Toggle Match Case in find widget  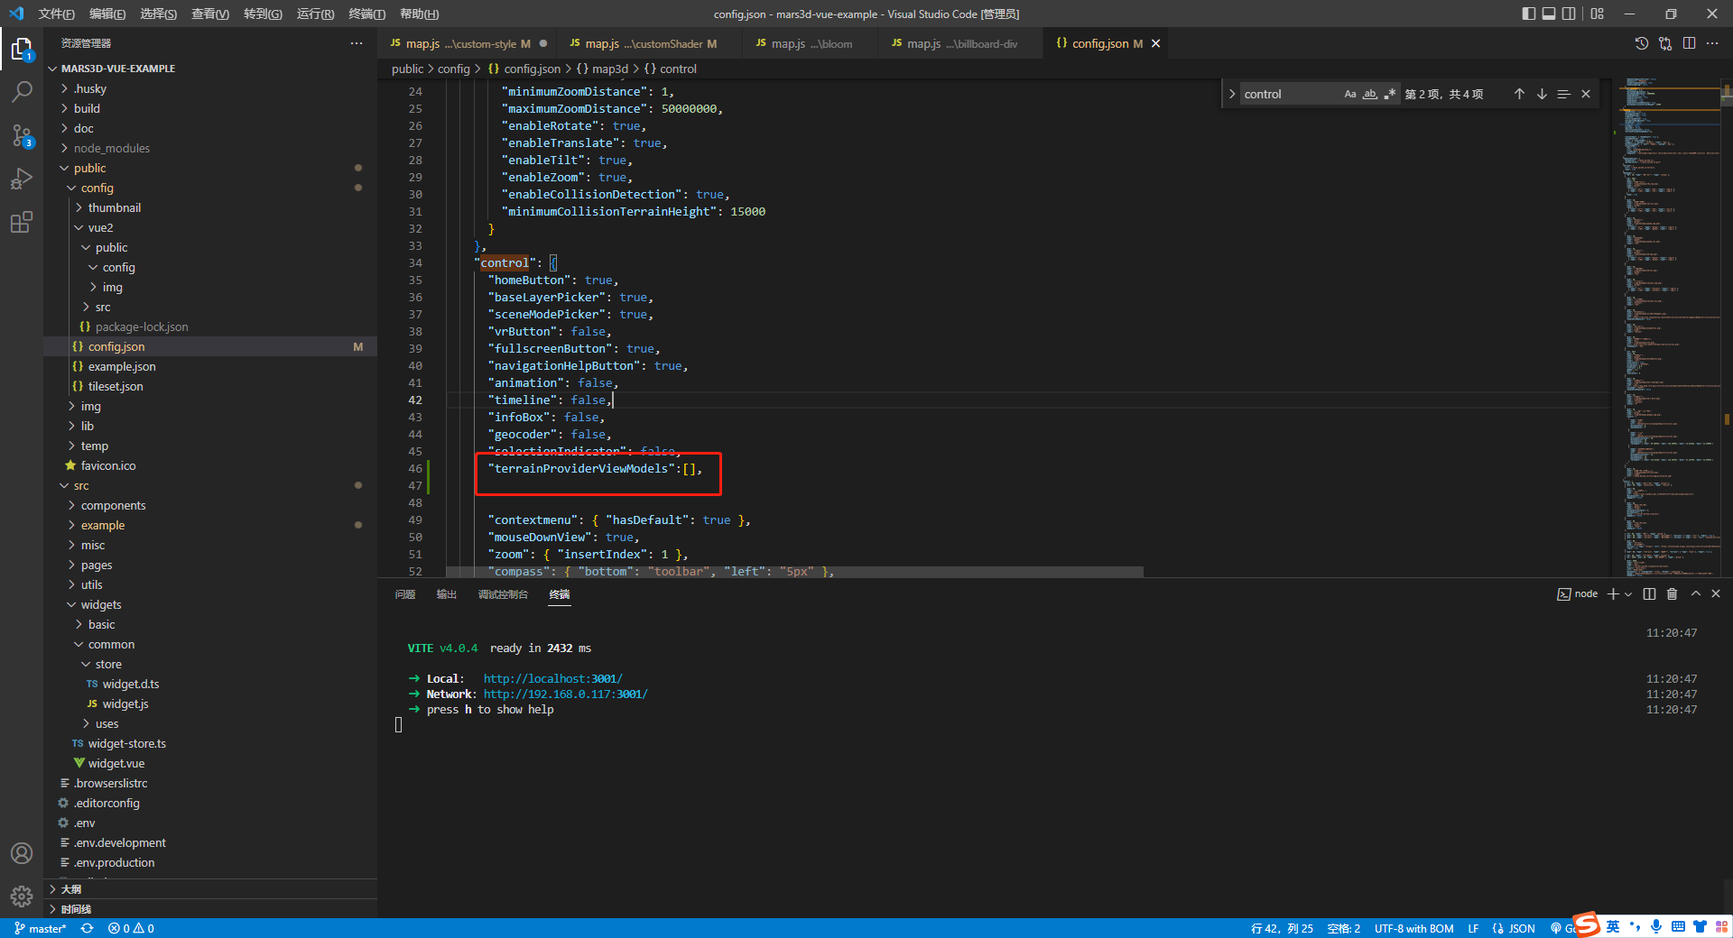click(1350, 94)
